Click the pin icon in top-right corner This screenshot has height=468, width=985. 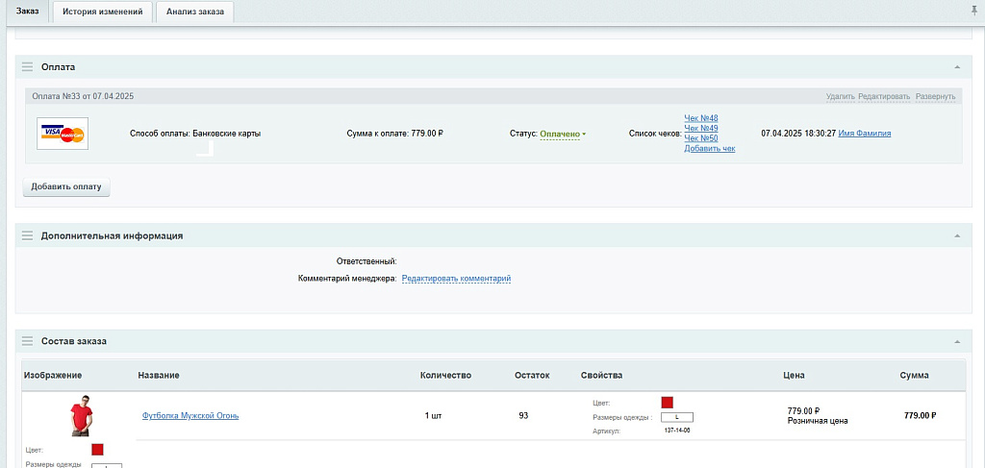(x=975, y=10)
